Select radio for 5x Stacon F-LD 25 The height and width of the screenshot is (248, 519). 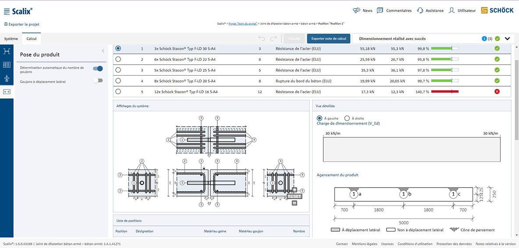coord(118,70)
